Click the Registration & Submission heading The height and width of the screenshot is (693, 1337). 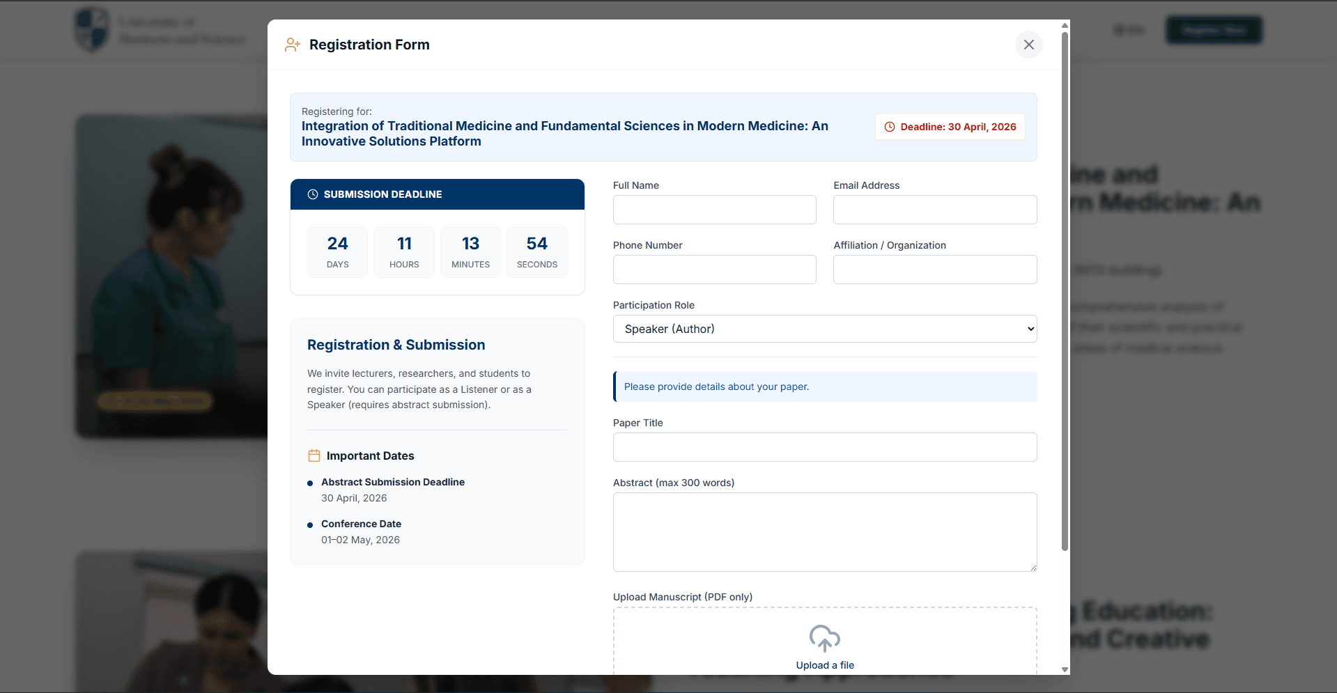click(x=396, y=345)
